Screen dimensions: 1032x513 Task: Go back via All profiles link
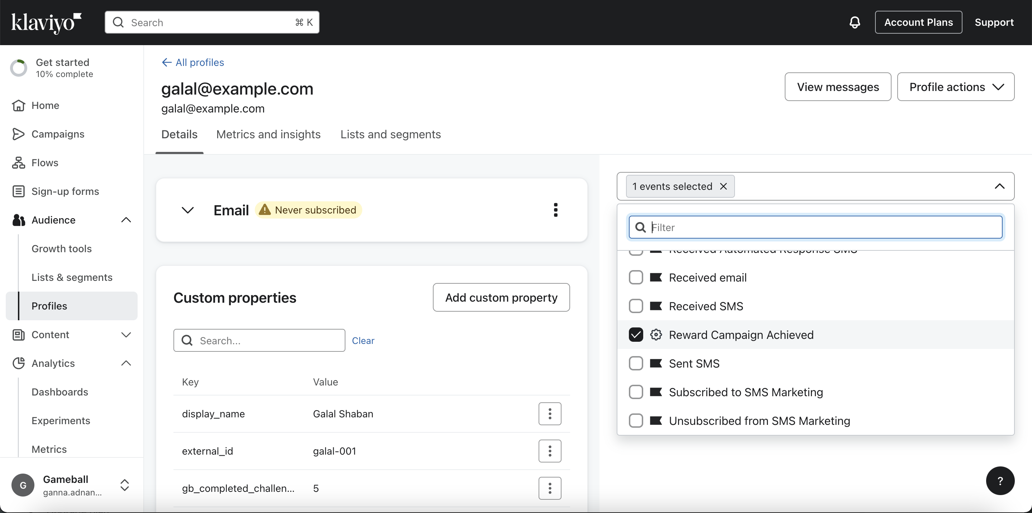tap(193, 62)
